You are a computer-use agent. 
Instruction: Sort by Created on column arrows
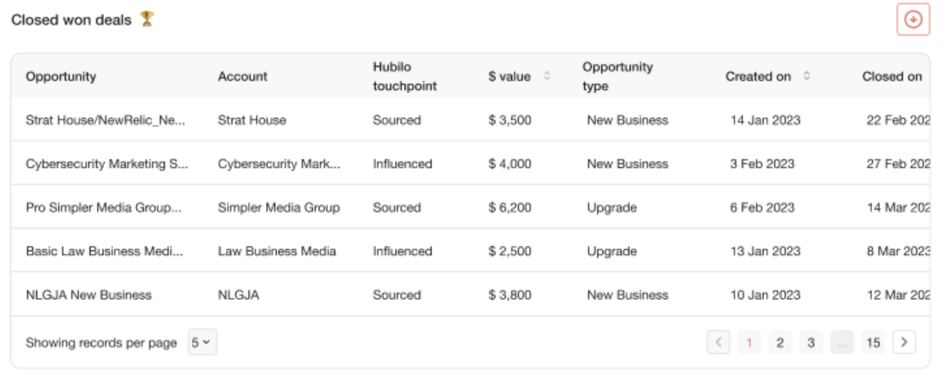[806, 76]
